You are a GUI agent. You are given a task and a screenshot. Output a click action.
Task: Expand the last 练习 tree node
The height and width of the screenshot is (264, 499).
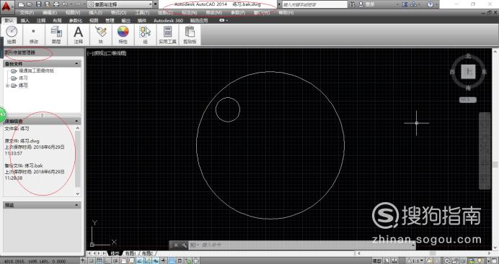[x=7, y=86]
